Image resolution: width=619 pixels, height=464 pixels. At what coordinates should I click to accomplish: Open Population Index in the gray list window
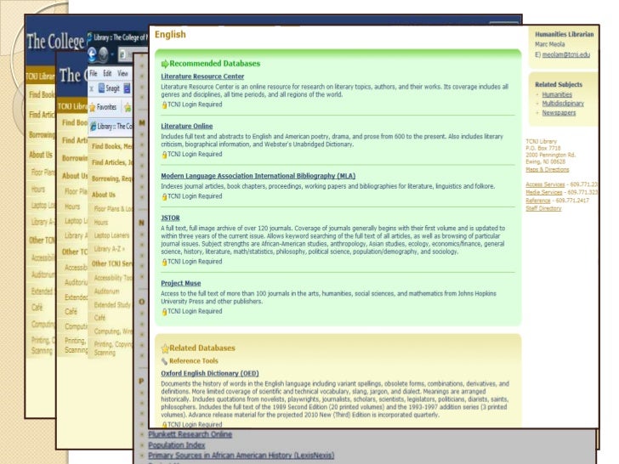tap(177, 445)
